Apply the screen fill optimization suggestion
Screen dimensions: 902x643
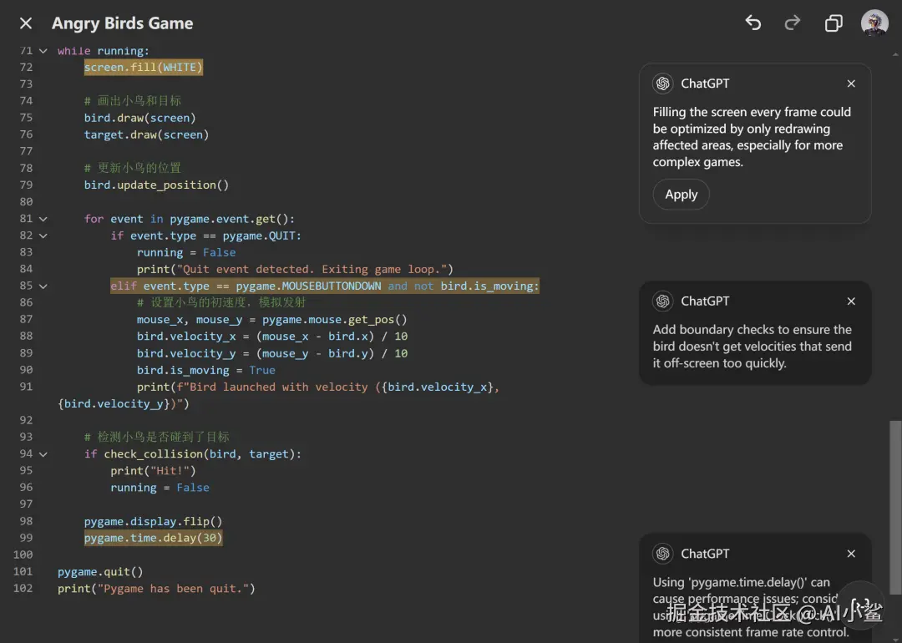click(682, 195)
